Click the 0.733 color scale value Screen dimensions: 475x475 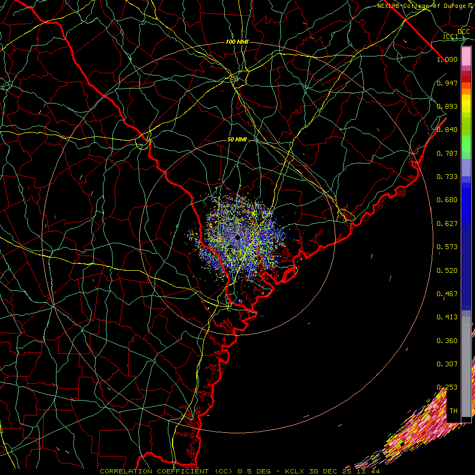[x=447, y=177]
